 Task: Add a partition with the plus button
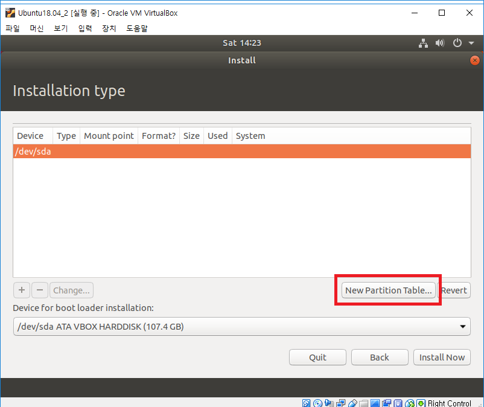tap(22, 290)
